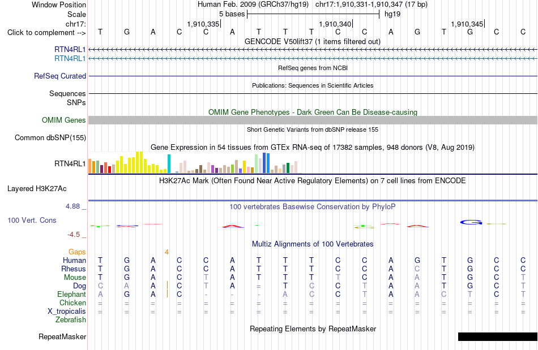The width and height of the screenshot is (538, 350).
Task: Select the Rhesus alignment row label
Action: [x=74, y=269]
